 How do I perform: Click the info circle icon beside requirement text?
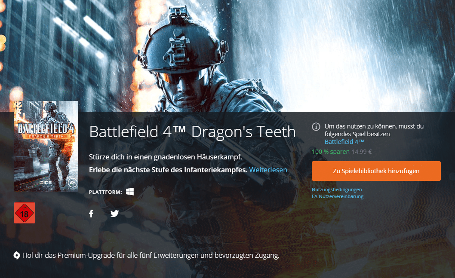[316, 127]
